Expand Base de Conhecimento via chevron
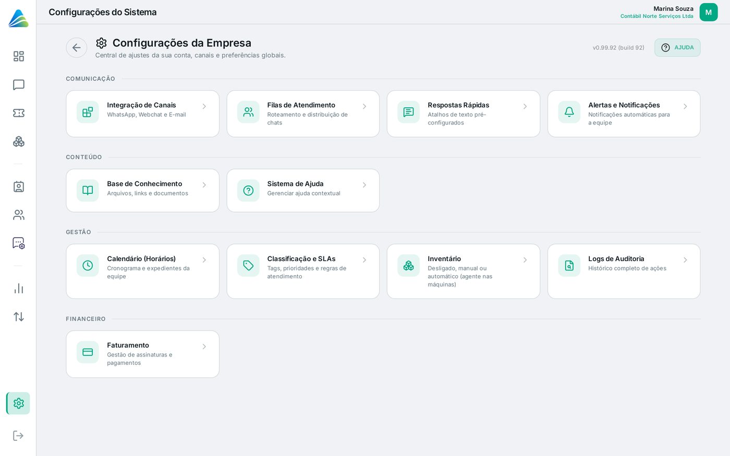 [204, 185]
